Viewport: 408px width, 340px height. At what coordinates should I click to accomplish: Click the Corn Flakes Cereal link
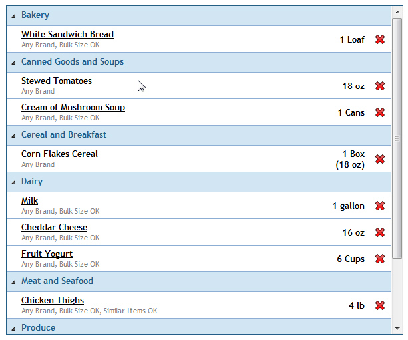(59, 154)
